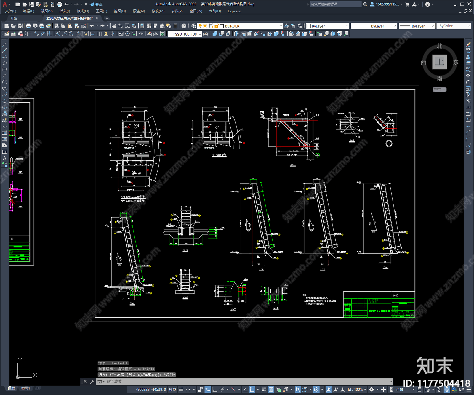
Task: Open the ByLayer color swatch control
Action: [x=327, y=26]
